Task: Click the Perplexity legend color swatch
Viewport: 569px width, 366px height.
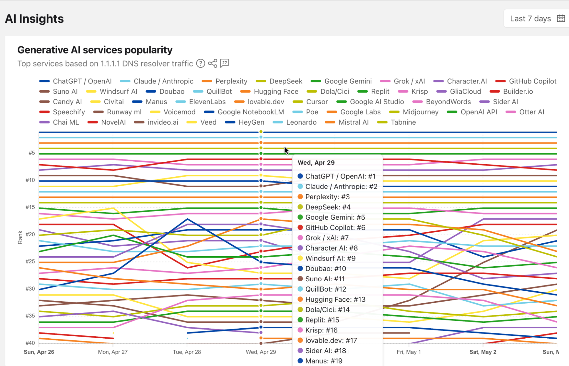Action: [x=207, y=81]
